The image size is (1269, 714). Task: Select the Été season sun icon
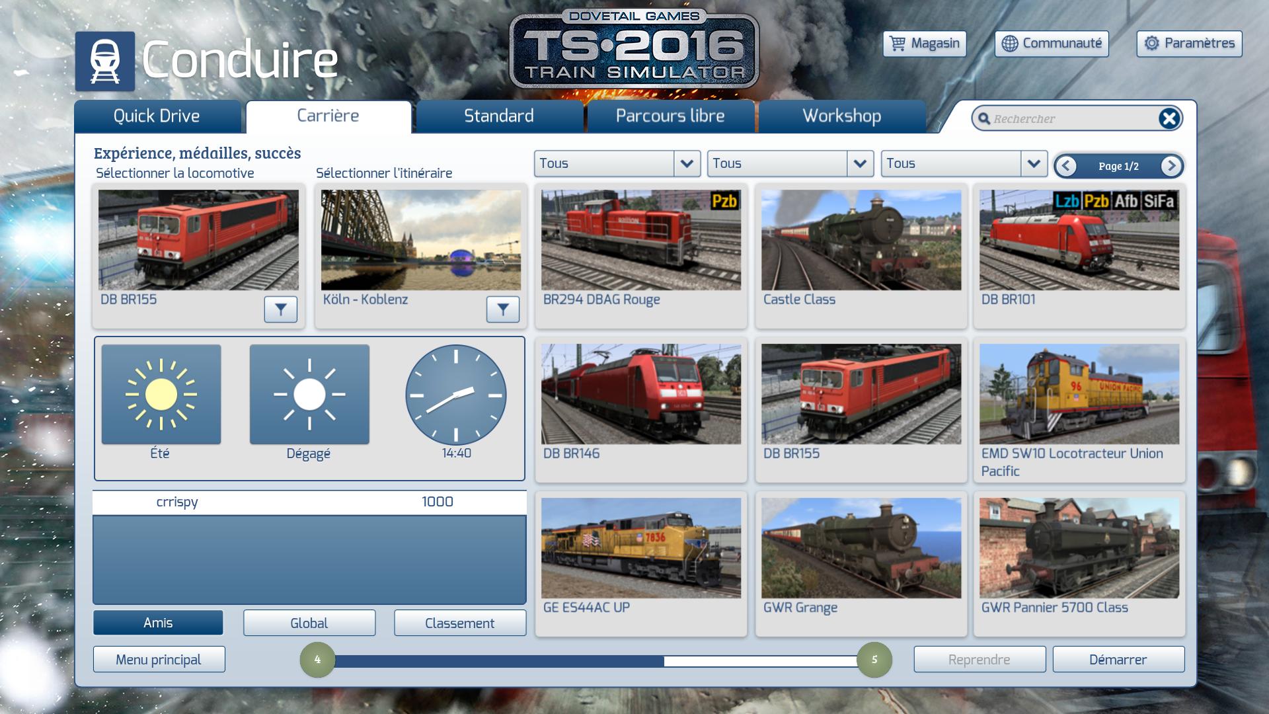(161, 394)
